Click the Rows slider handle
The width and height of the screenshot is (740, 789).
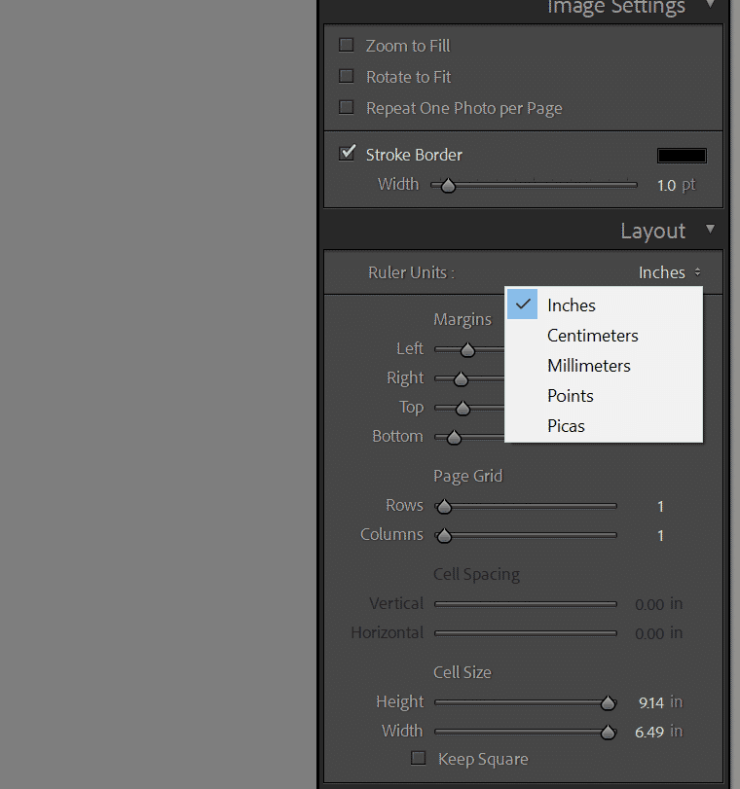point(444,506)
